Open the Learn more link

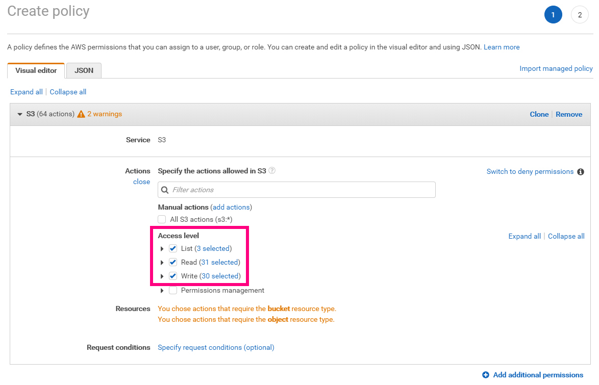[x=502, y=47]
